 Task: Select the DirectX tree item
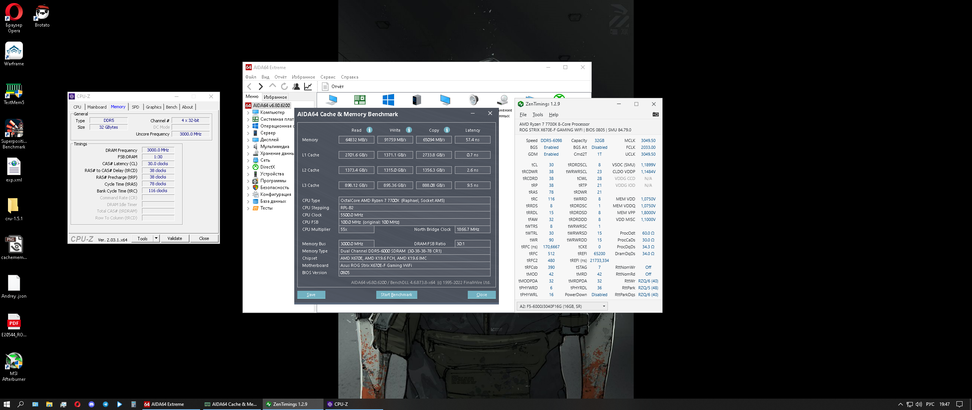click(x=267, y=167)
